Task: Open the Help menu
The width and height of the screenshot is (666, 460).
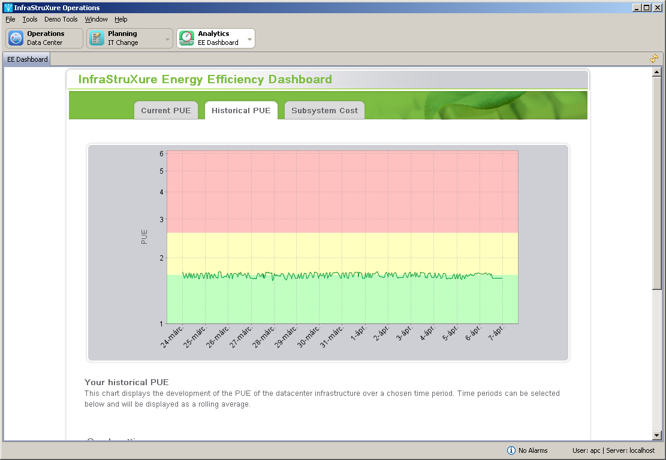Action: click(120, 19)
